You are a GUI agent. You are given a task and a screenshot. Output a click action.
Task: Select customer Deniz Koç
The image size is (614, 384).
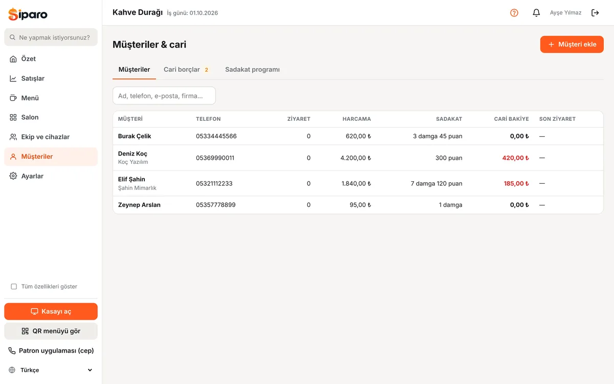tap(133, 154)
